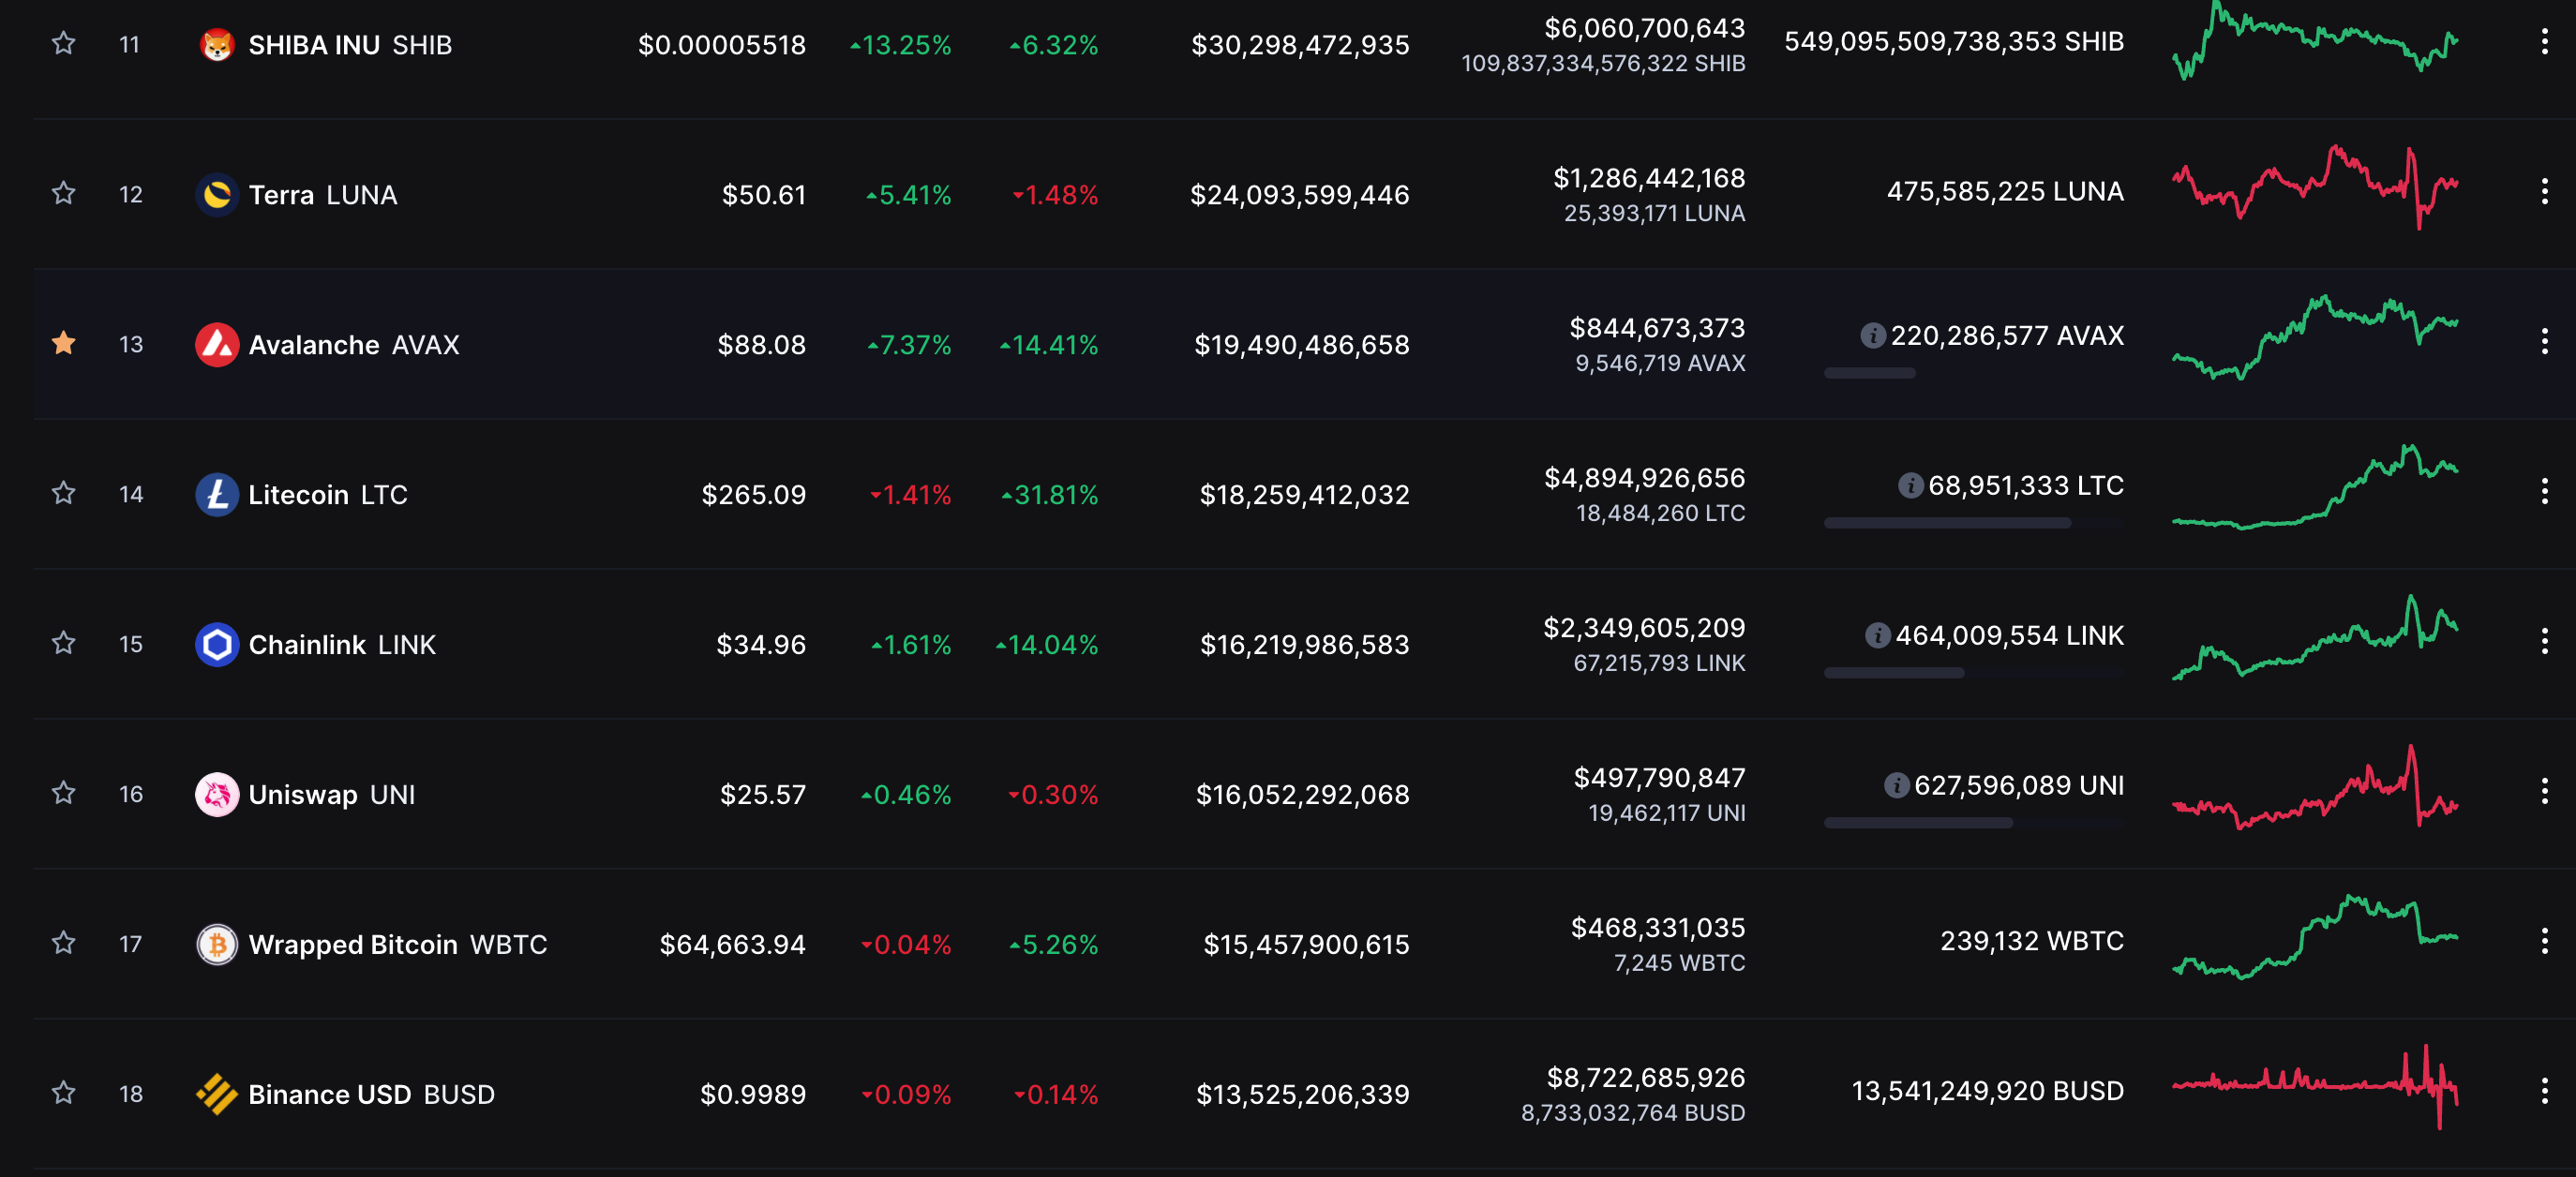This screenshot has width=2576, height=1177.
Task: Star SHIBA INU for the watchlist
Action: click(63, 44)
